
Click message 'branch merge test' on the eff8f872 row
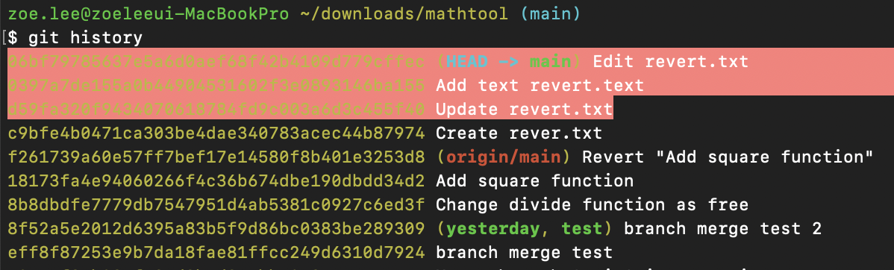pyautogui.click(x=524, y=252)
